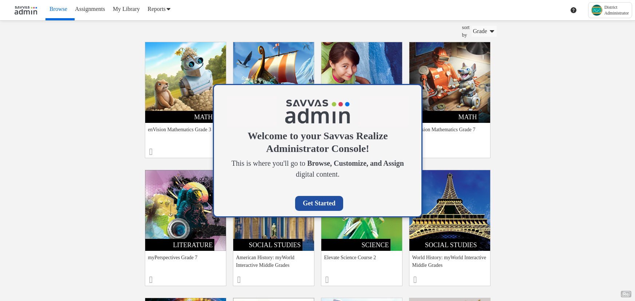Open the District Administrator profile avatar

pyautogui.click(x=596, y=10)
